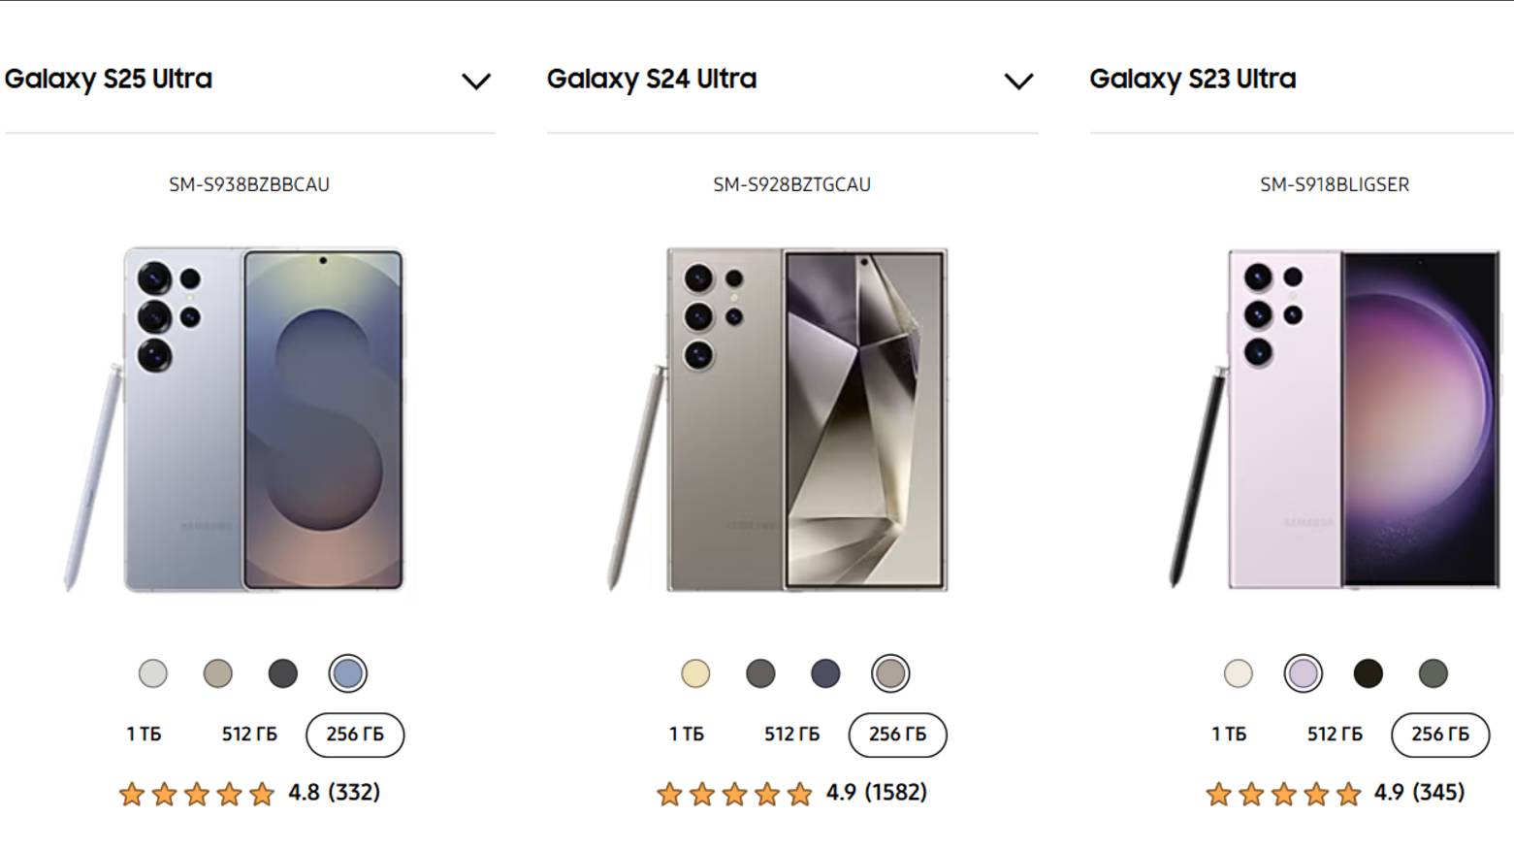Choose 512 ГБ storage for S25 Ultra
This screenshot has height=851, width=1514.
pyautogui.click(x=249, y=735)
